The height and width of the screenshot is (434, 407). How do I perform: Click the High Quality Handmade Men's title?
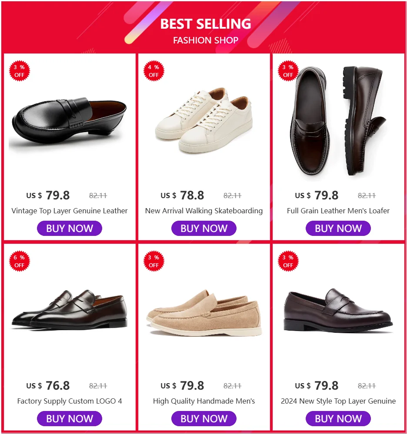pos(203,401)
